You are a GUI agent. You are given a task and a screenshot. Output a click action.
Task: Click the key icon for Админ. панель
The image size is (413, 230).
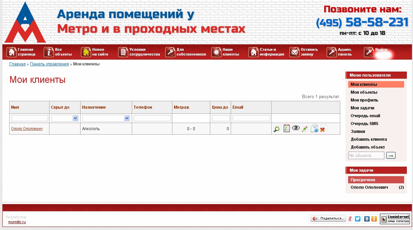(x=332, y=52)
